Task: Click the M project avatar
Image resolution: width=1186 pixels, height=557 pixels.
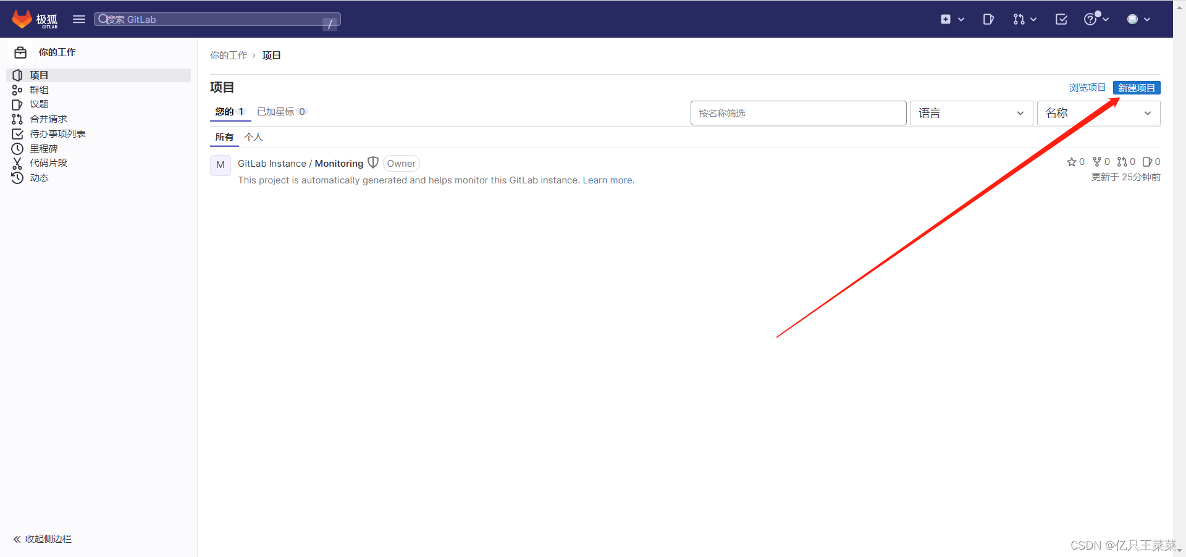Action: [221, 165]
